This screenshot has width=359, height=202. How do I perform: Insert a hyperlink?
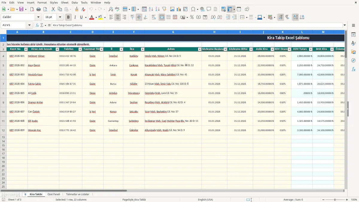(x=202, y=9)
